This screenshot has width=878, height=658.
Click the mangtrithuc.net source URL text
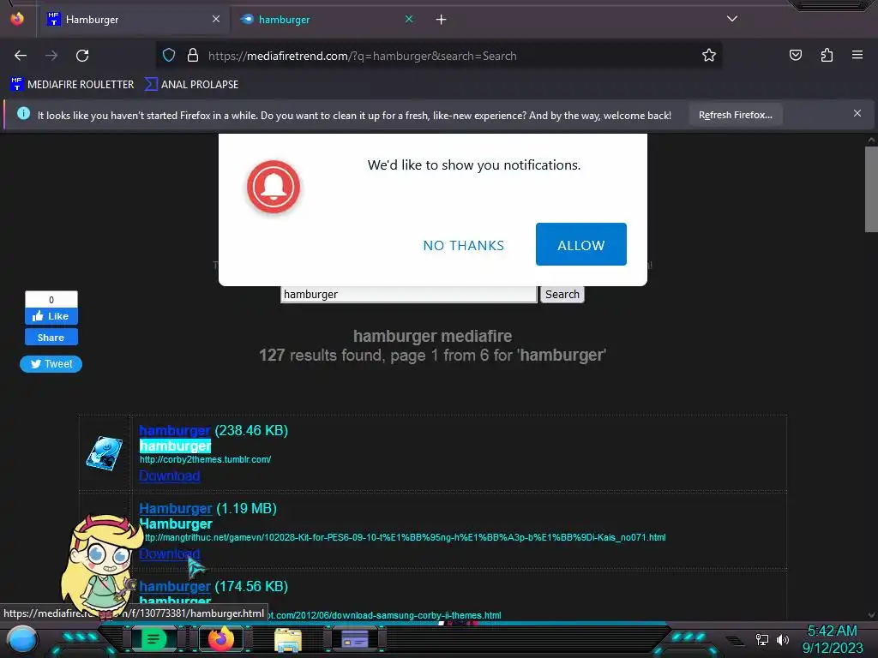click(x=403, y=537)
